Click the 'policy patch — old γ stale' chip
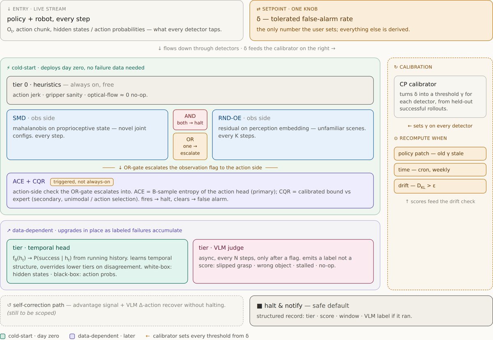Viewport: 493px width, 340px height. point(440,154)
